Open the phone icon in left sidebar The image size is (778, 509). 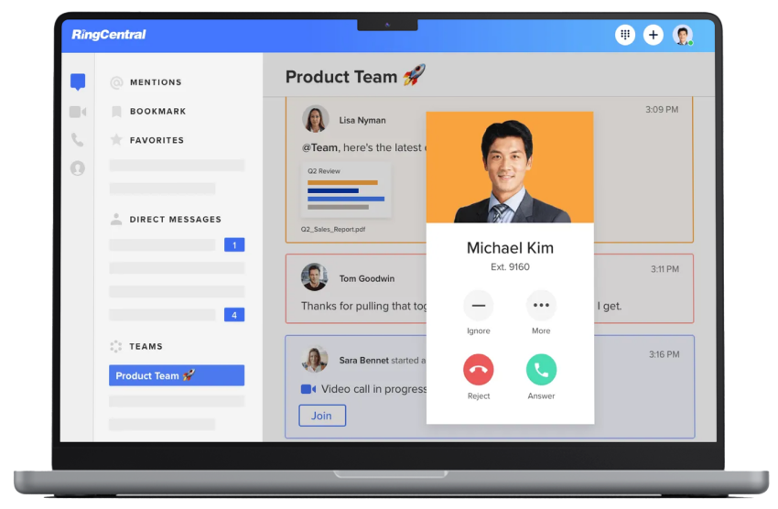78,140
